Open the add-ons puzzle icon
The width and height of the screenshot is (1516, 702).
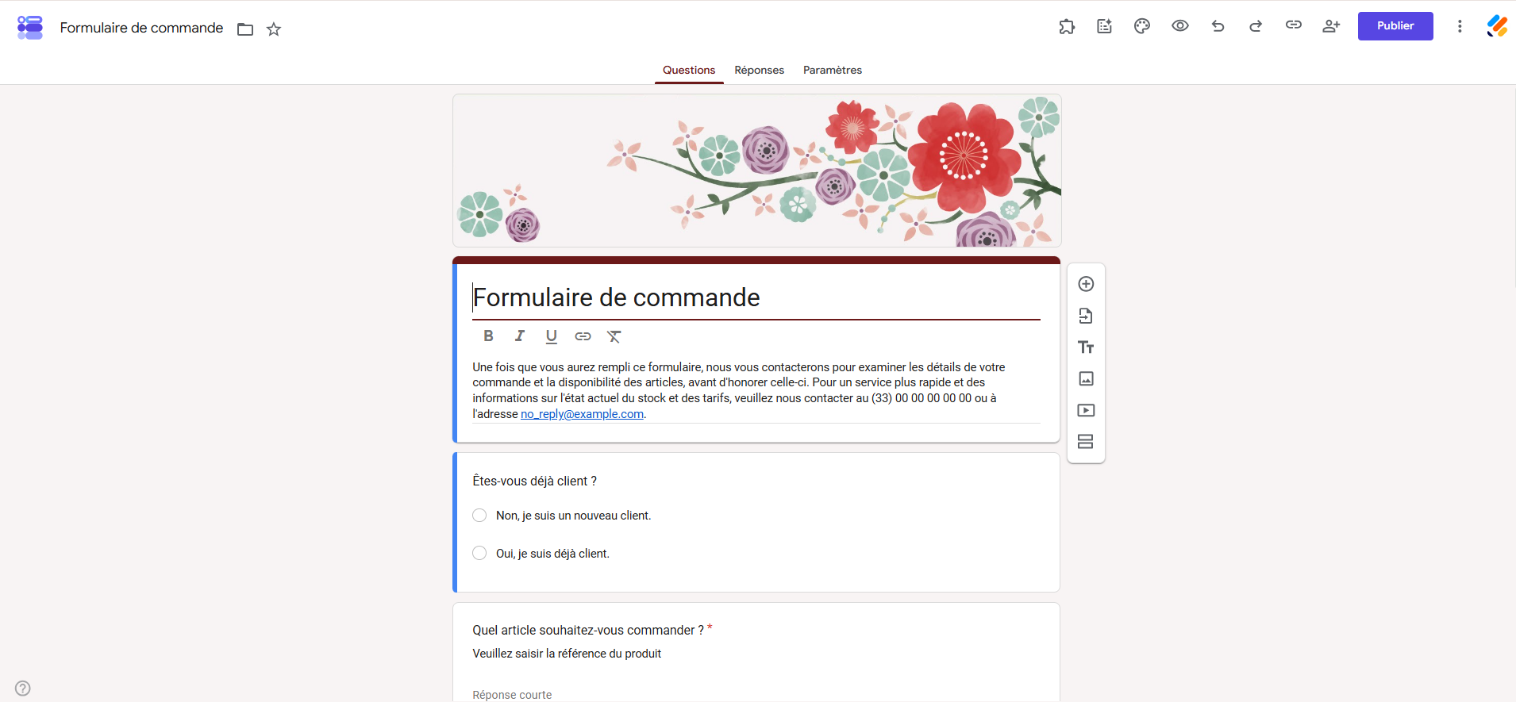(1067, 26)
